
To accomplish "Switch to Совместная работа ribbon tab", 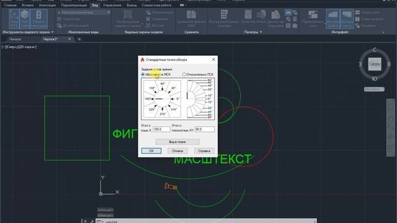I will point(156,5).
